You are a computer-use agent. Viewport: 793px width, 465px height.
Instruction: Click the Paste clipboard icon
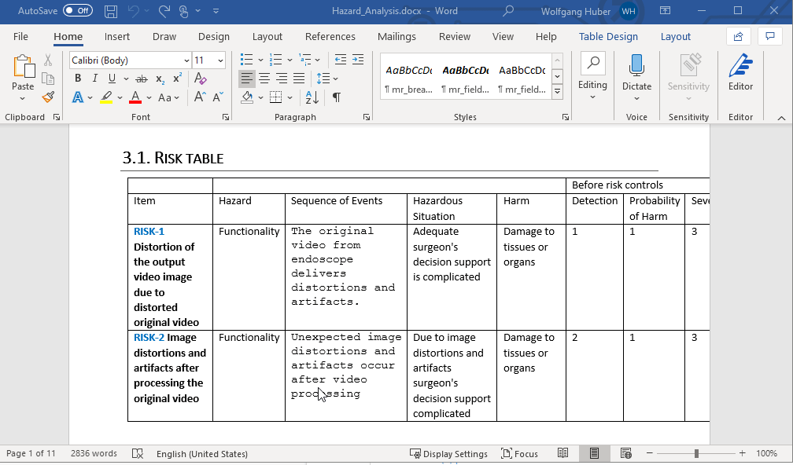[x=24, y=66]
